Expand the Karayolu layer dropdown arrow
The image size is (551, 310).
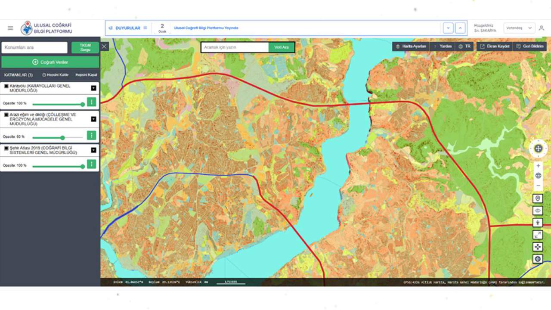coord(93,88)
